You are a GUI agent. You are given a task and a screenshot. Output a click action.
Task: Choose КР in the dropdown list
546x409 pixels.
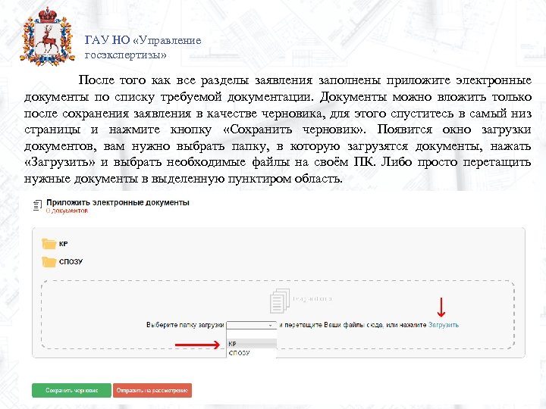[252, 344]
